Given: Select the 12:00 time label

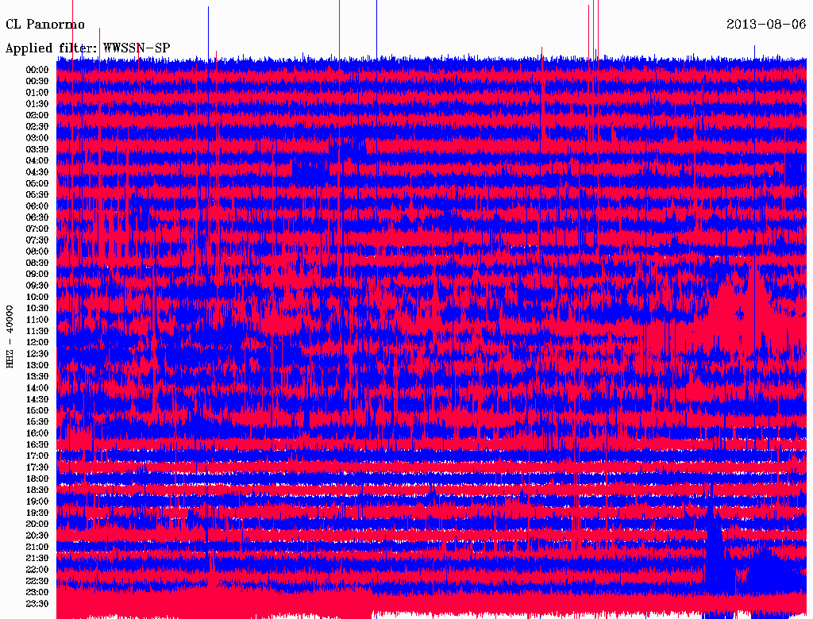Looking at the screenshot, I should coord(37,343).
